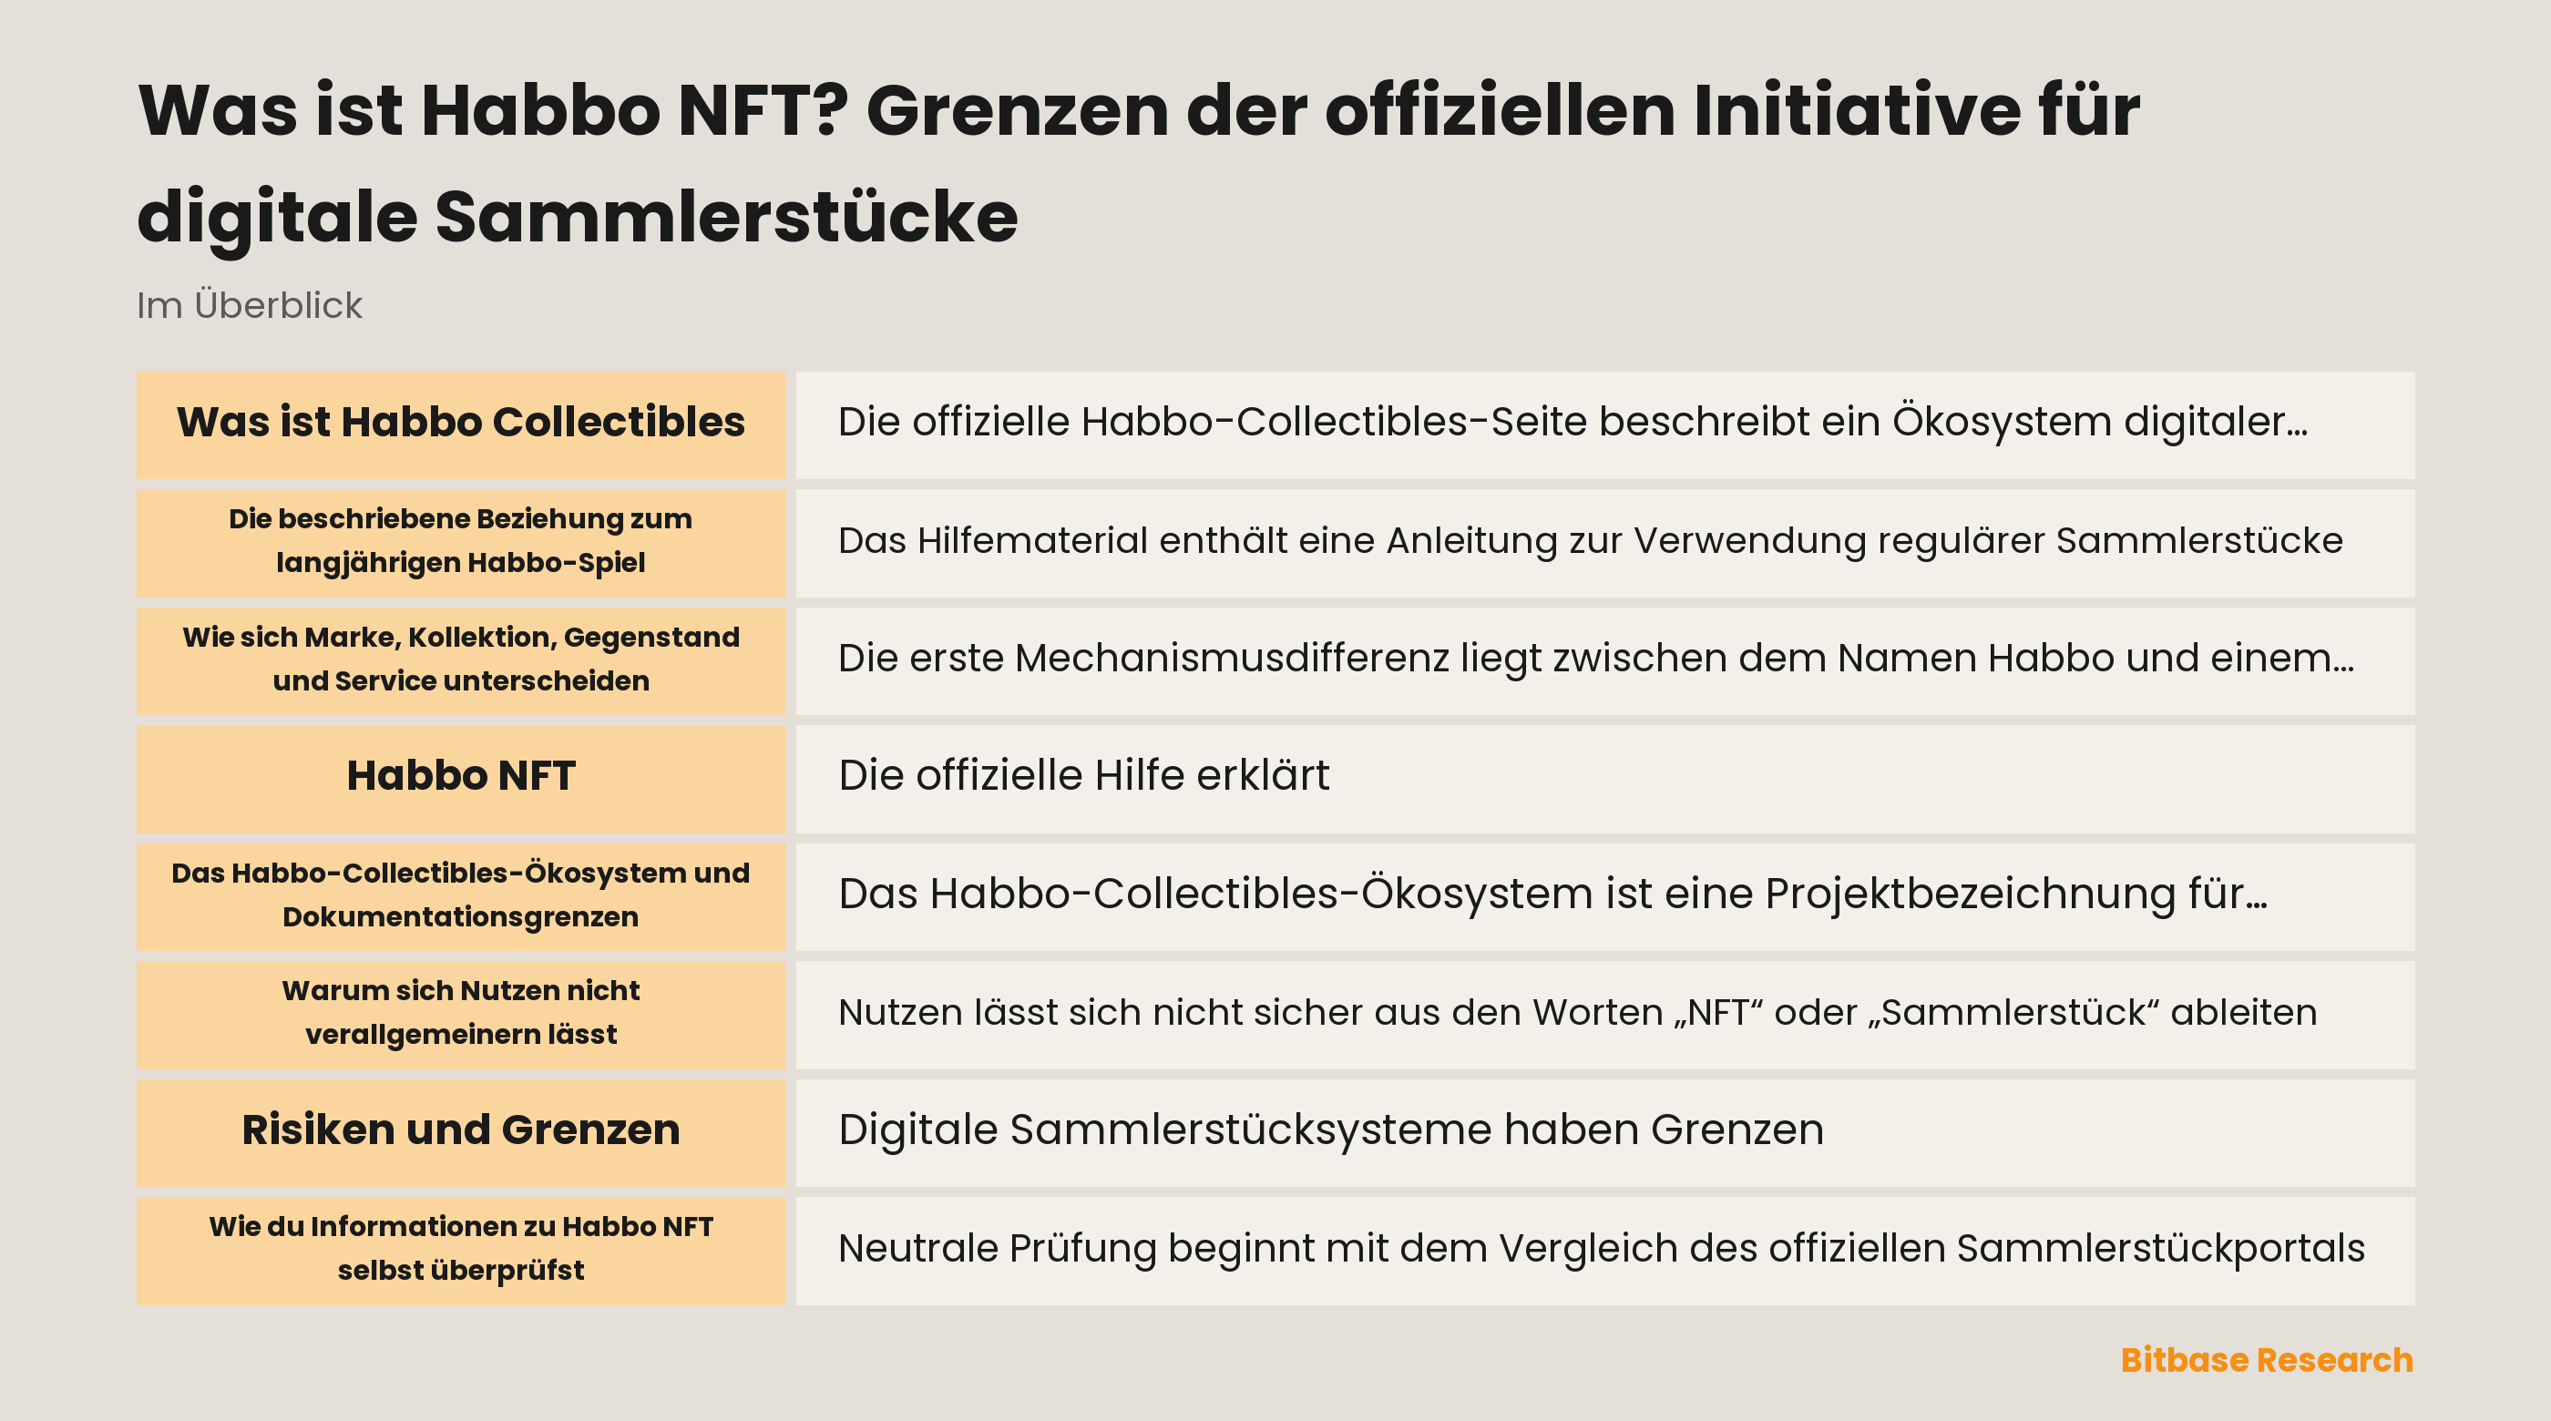The image size is (2551, 1421).
Task: Click 'Die beschriebene Beziehung zum langjährigen Habbo-Spiel' cell
Action: pos(460,543)
